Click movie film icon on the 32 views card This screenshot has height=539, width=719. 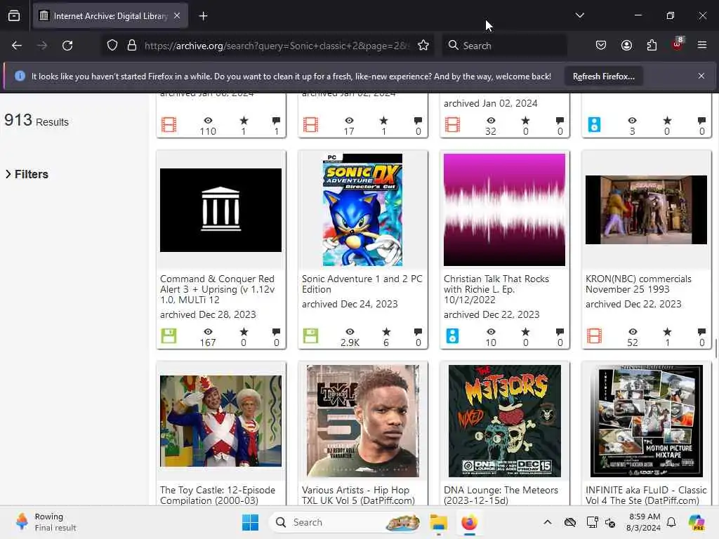453,125
